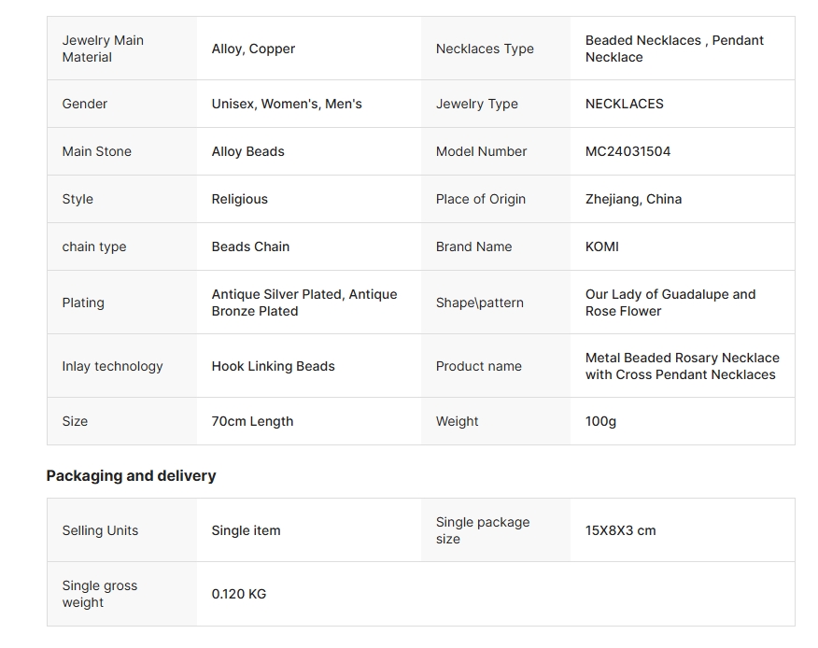Select the 0.120 KG gross weight value

pyautogui.click(x=238, y=594)
